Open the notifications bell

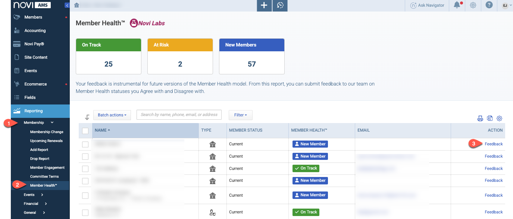[457, 5]
